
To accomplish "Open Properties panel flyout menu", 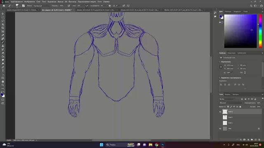I will point(262,53).
